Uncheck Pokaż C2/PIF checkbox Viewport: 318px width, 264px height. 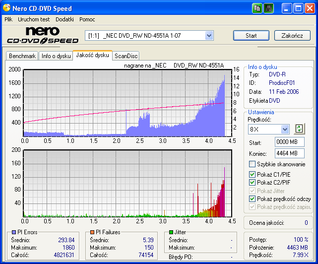point(252,183)
